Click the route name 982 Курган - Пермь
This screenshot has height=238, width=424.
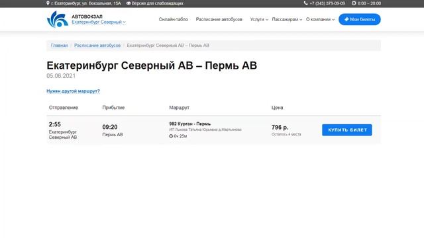pos(190,124)
